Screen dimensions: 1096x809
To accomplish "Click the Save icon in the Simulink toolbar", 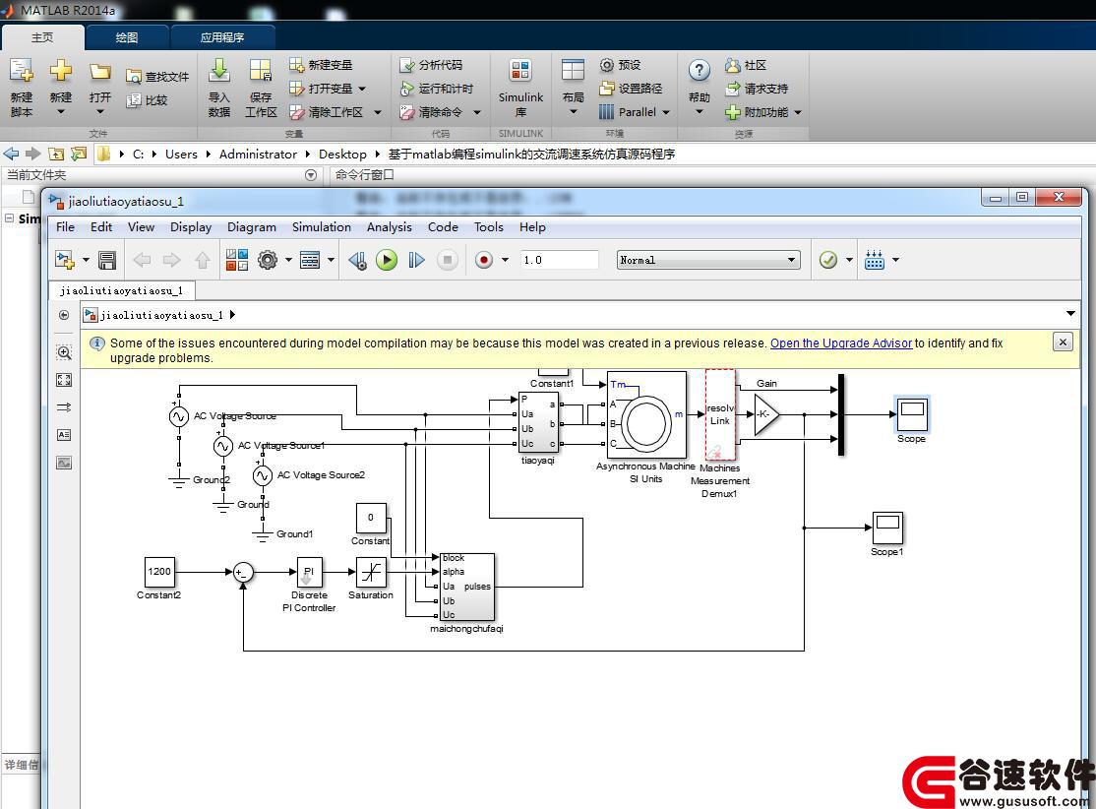I will [x=107, y=260].
